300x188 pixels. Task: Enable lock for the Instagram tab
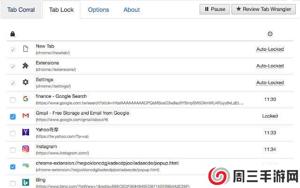13,150
